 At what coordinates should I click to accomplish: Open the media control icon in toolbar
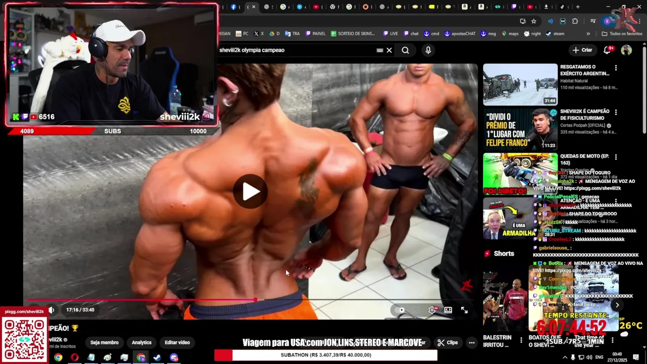point(593,21)
